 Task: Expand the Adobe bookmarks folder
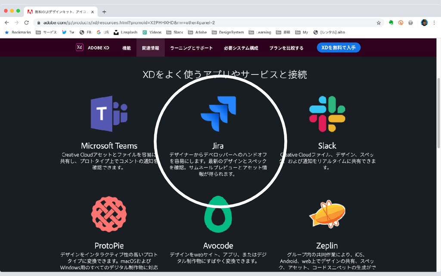click(x=197, y=32)
